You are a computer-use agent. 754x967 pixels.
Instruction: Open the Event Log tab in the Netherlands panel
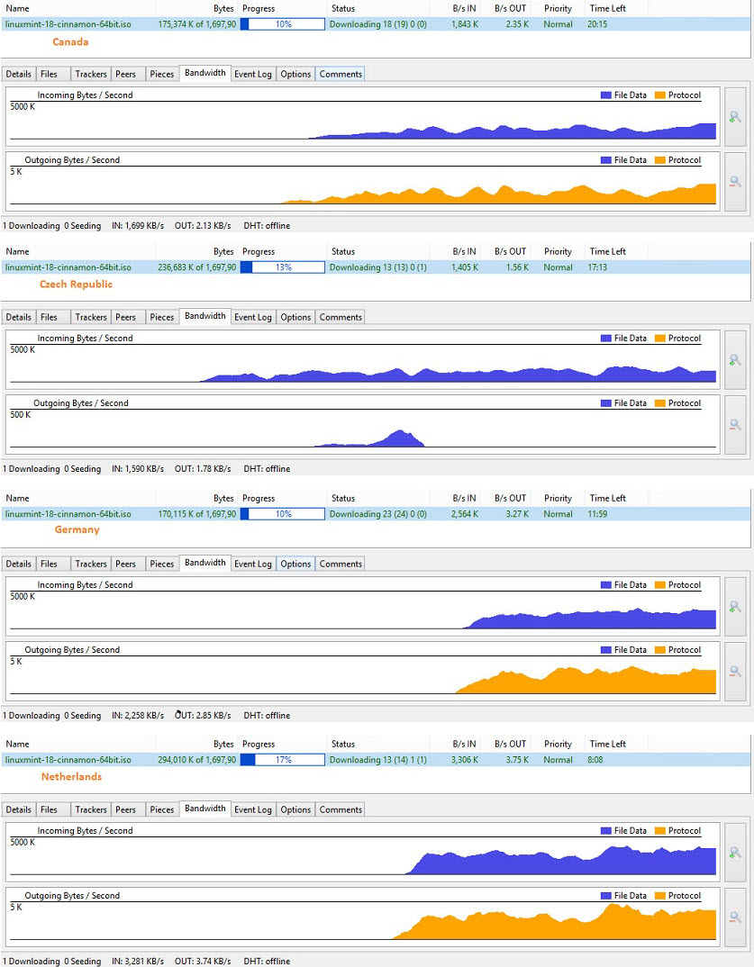pos(253,809)
